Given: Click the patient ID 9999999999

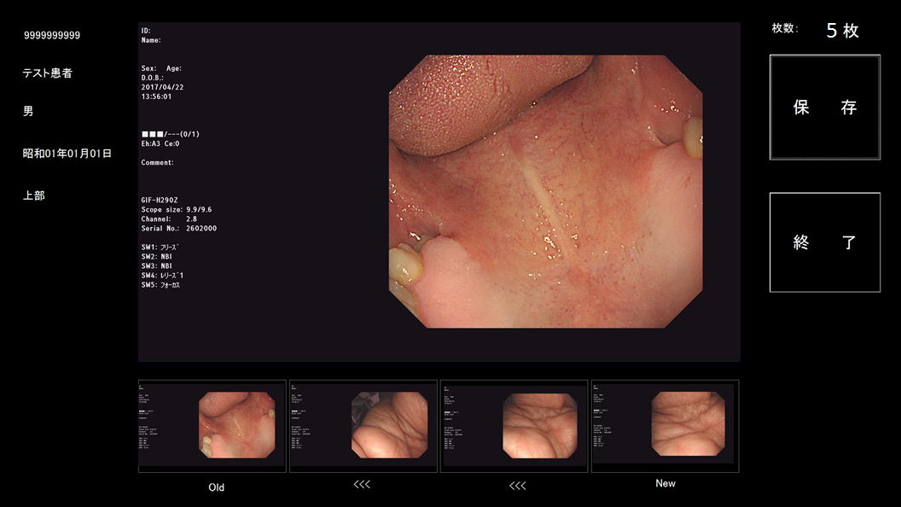Looking at the screenshot, I should pyautogui.click(x=52, y=35).
